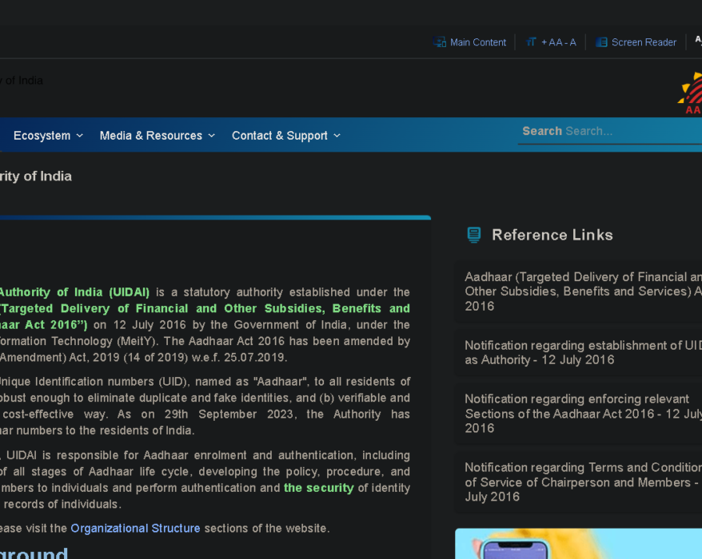Expand the Ecosystem menu
Image resolution: width=702 pixels, height=559 pixels.
[x=48, y=136]
